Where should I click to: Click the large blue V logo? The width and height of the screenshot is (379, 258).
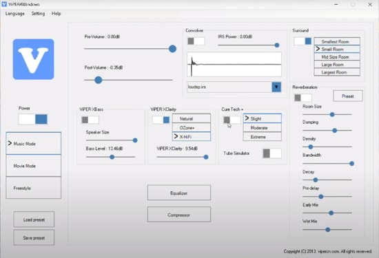[33, 59]
